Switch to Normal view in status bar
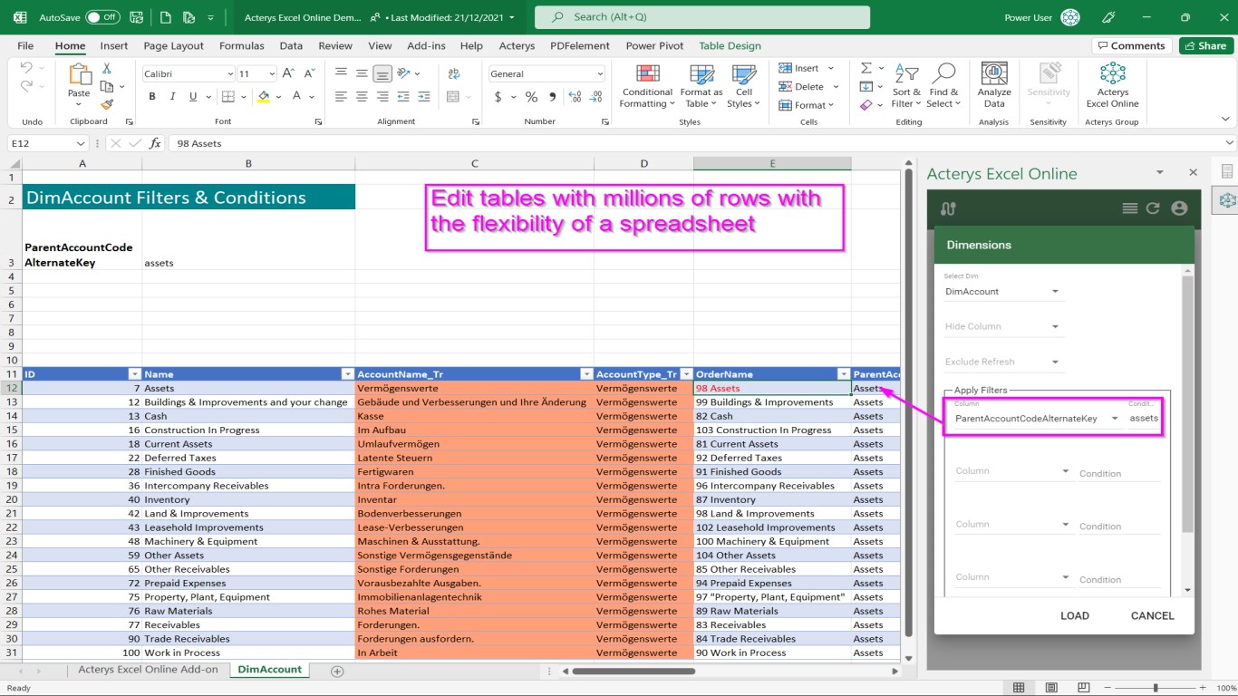Screen dimensions: 1238x696 coord(1019,688)
